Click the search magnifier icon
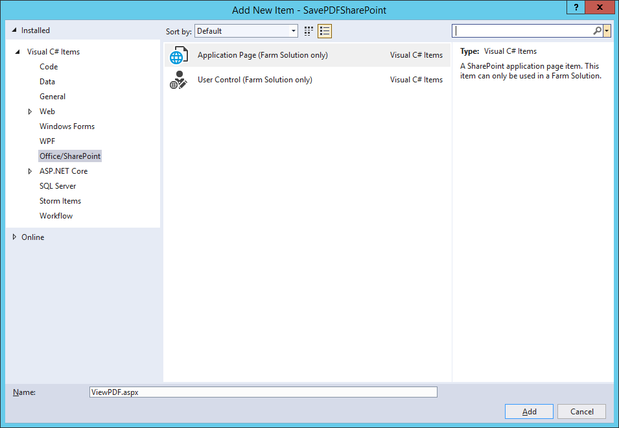619x428 pixels. [x=598, y=30]
